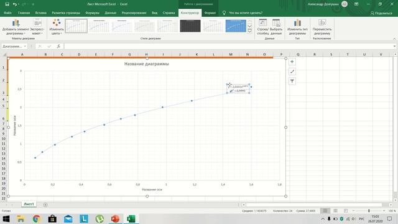Open Microsoft Store from the taskbar
The image size is (398, 224).
click(x=52, y=218)
